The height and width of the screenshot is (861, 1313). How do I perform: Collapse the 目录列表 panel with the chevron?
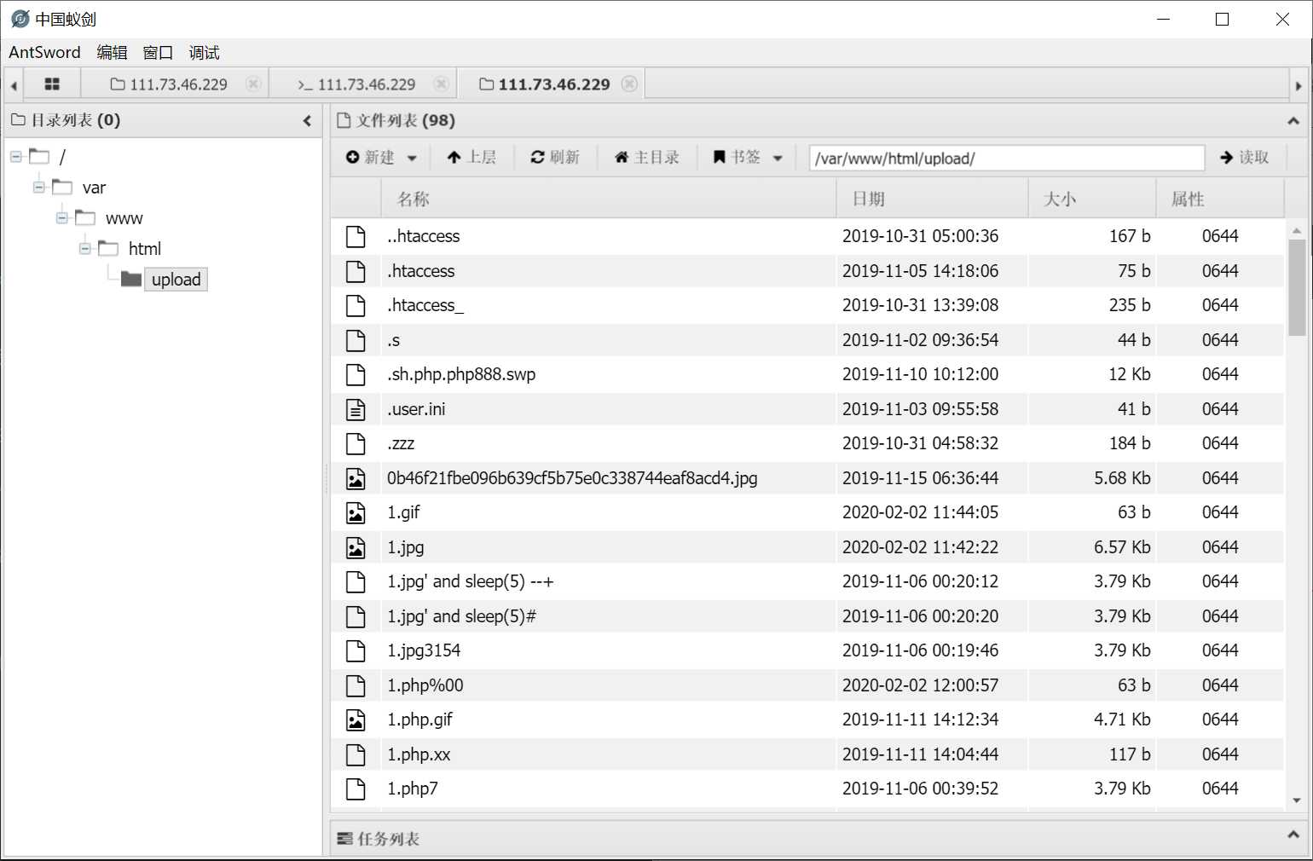pyautogui.click(x=307, y=121)
